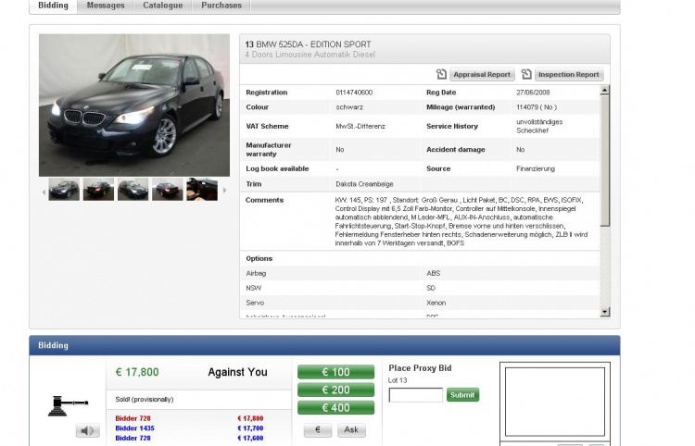
Task: Click the lot title BMW 525DA - EDITION SPORT
Action: pyautogui.click(x=313, y=44)
